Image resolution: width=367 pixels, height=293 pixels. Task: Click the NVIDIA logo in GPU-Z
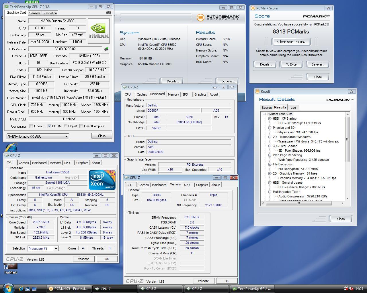(99, 31)
